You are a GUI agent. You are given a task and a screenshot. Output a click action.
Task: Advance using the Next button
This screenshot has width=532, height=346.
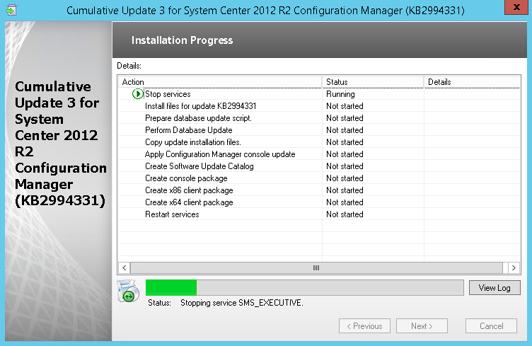click(422, 326)
